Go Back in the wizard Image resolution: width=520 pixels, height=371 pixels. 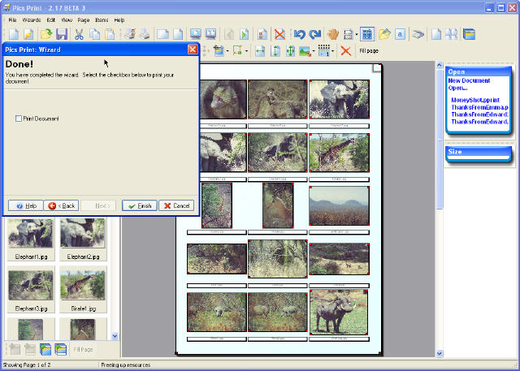click(62, 205)
